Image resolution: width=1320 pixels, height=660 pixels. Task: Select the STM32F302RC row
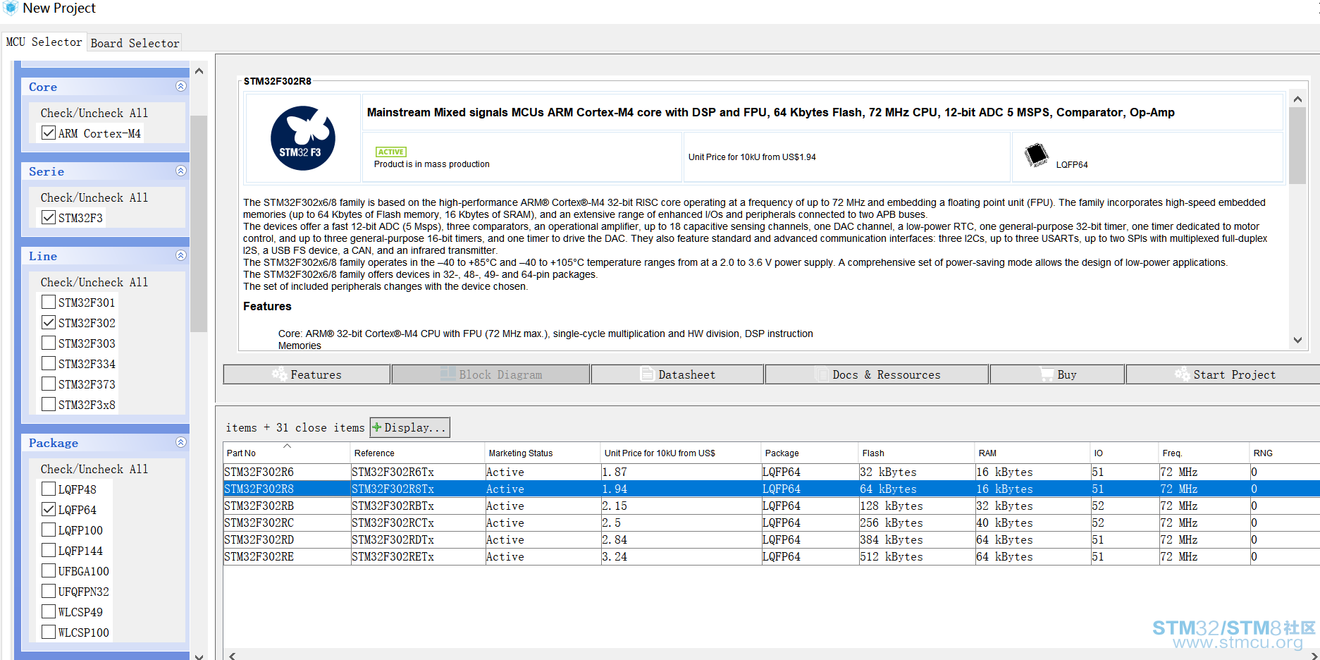(x=772, y=522)
